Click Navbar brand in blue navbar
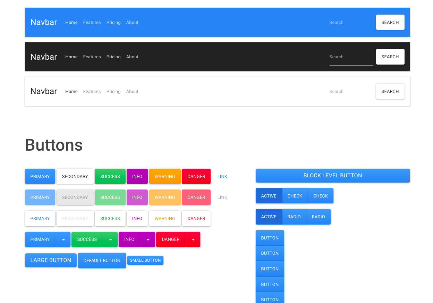This screenshot has height=303, width=433. pyautogui.click(x=44, y=22)
